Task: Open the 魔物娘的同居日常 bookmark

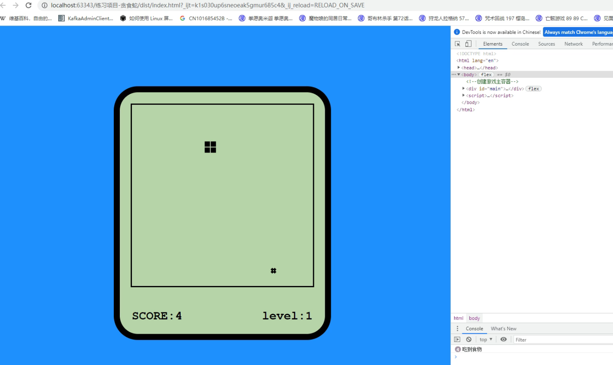Action: tap(326, 18)
